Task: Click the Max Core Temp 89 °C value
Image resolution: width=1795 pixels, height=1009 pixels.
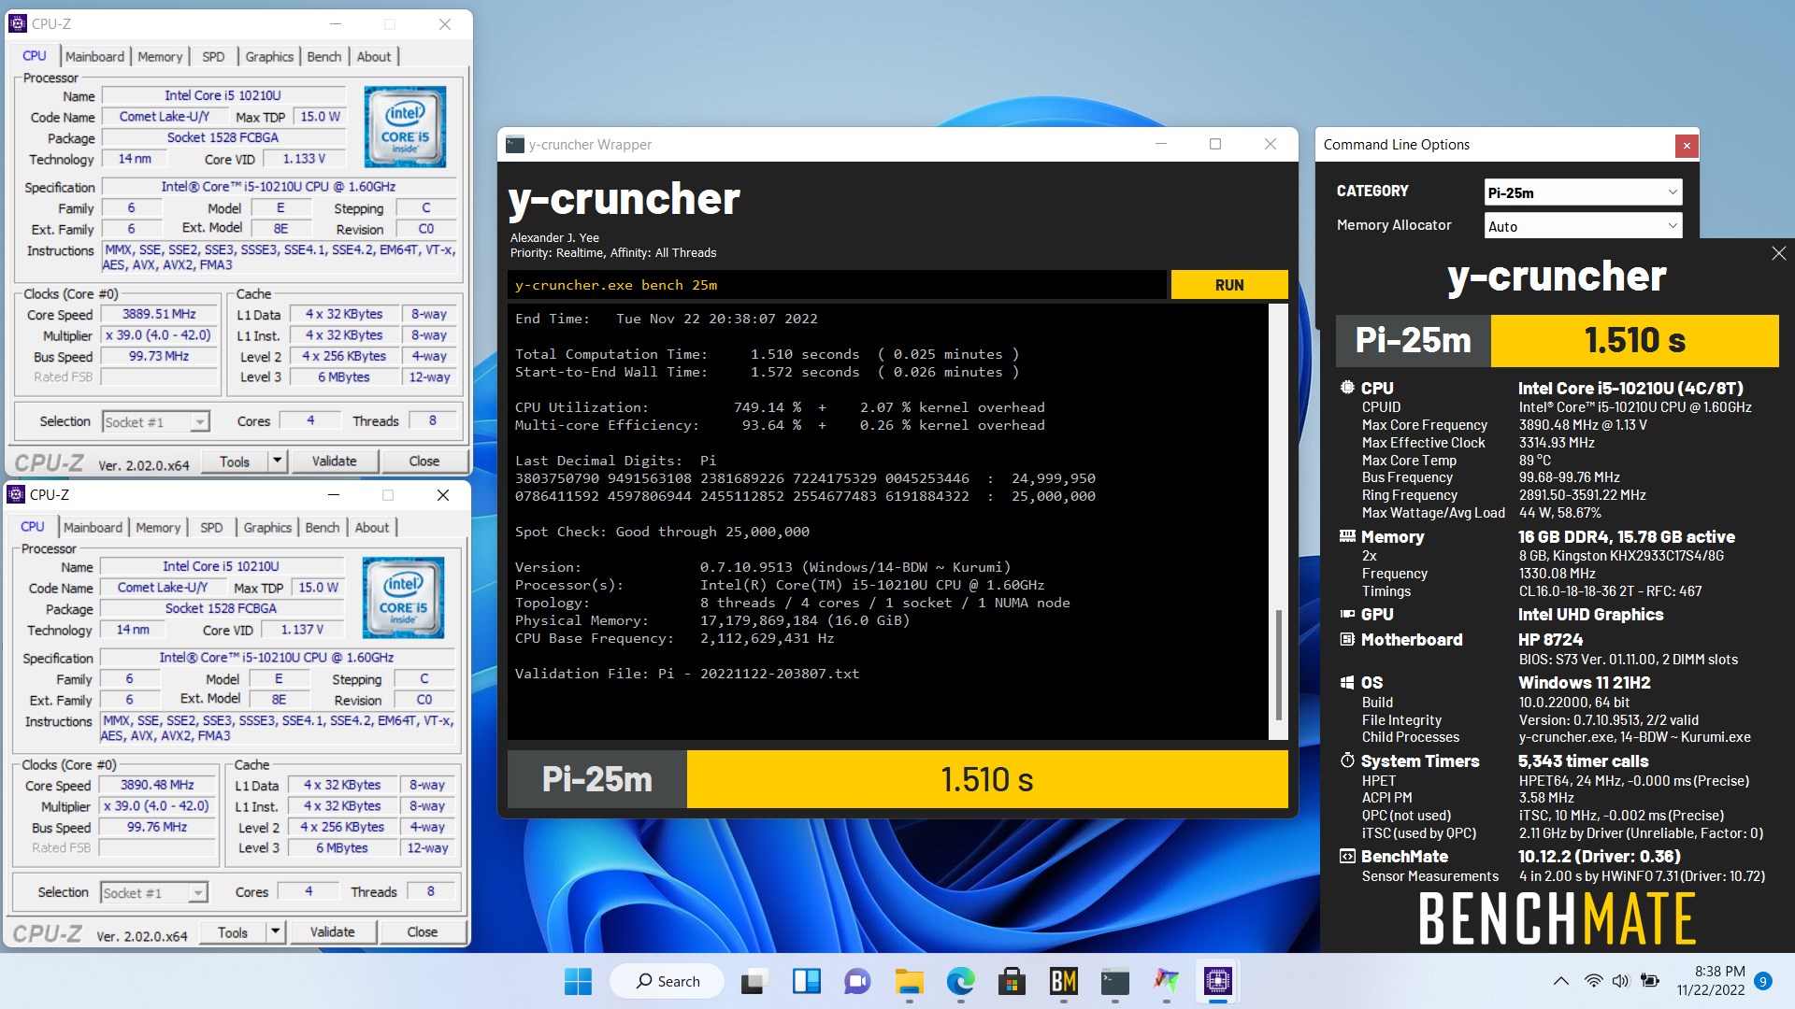Action: coord(1534,460)
